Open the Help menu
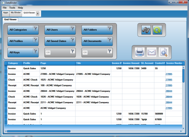Viewport: 189px width, 137px height. pos(20,8)
